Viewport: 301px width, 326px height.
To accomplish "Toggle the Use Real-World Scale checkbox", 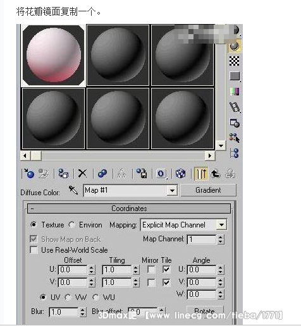I will [x=34, y=250].
